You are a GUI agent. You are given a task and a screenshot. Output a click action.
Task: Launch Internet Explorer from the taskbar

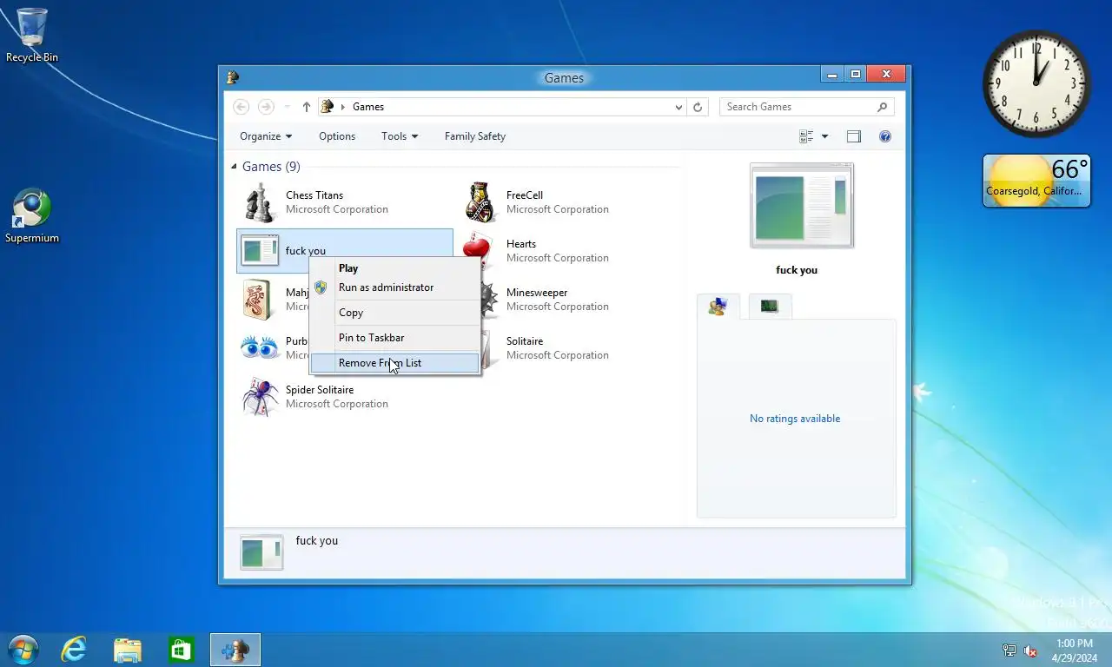coord(74,650)
